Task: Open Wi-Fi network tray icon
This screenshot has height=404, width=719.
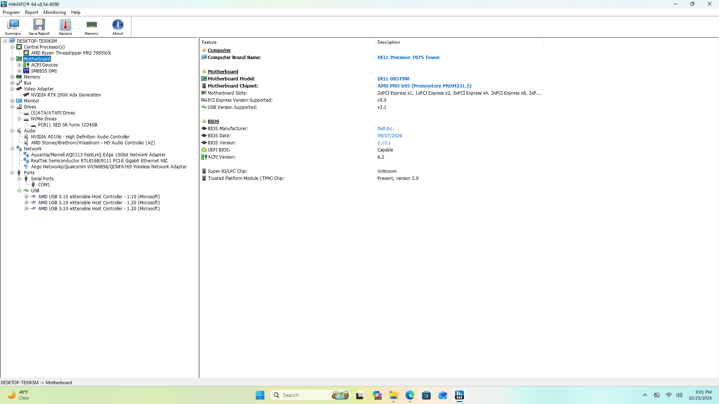Action: point(668,395)
